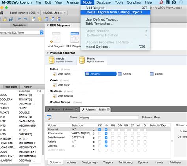Switch to the Foreign Keys tab
Viewport: 187px width, 166px height.
click(x=90, y=162)
